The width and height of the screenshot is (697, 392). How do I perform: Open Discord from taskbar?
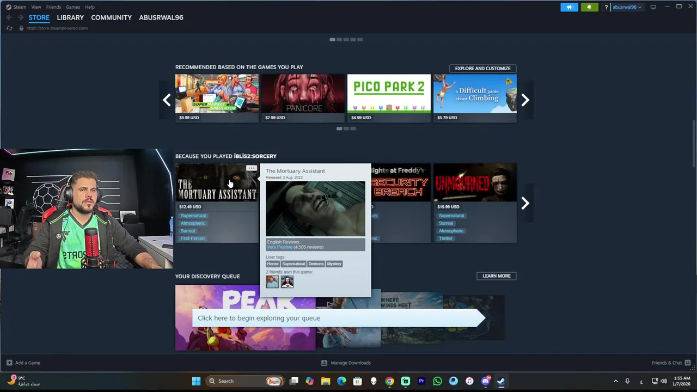coord(485,381)
